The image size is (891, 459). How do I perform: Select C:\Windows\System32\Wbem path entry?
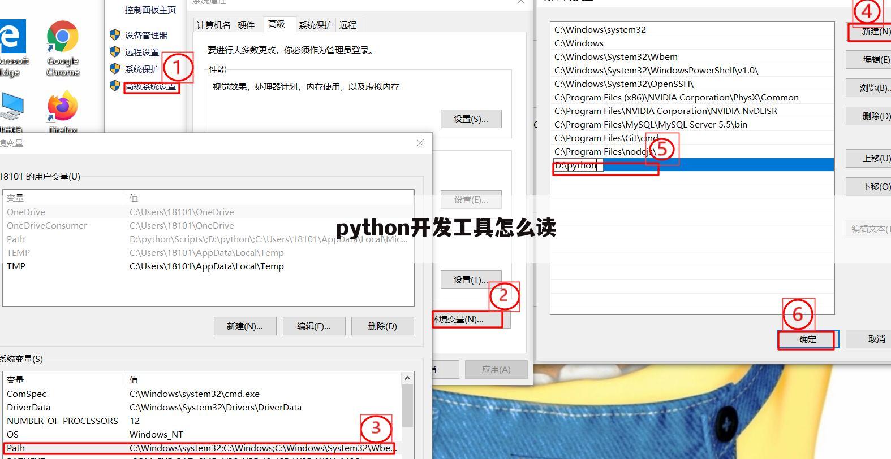pyautogui.click(x=692, y=56)
